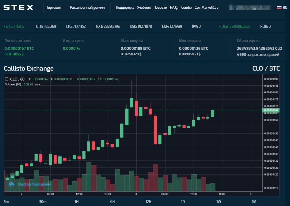Click the trading volume CLO value

click(259, 48)
